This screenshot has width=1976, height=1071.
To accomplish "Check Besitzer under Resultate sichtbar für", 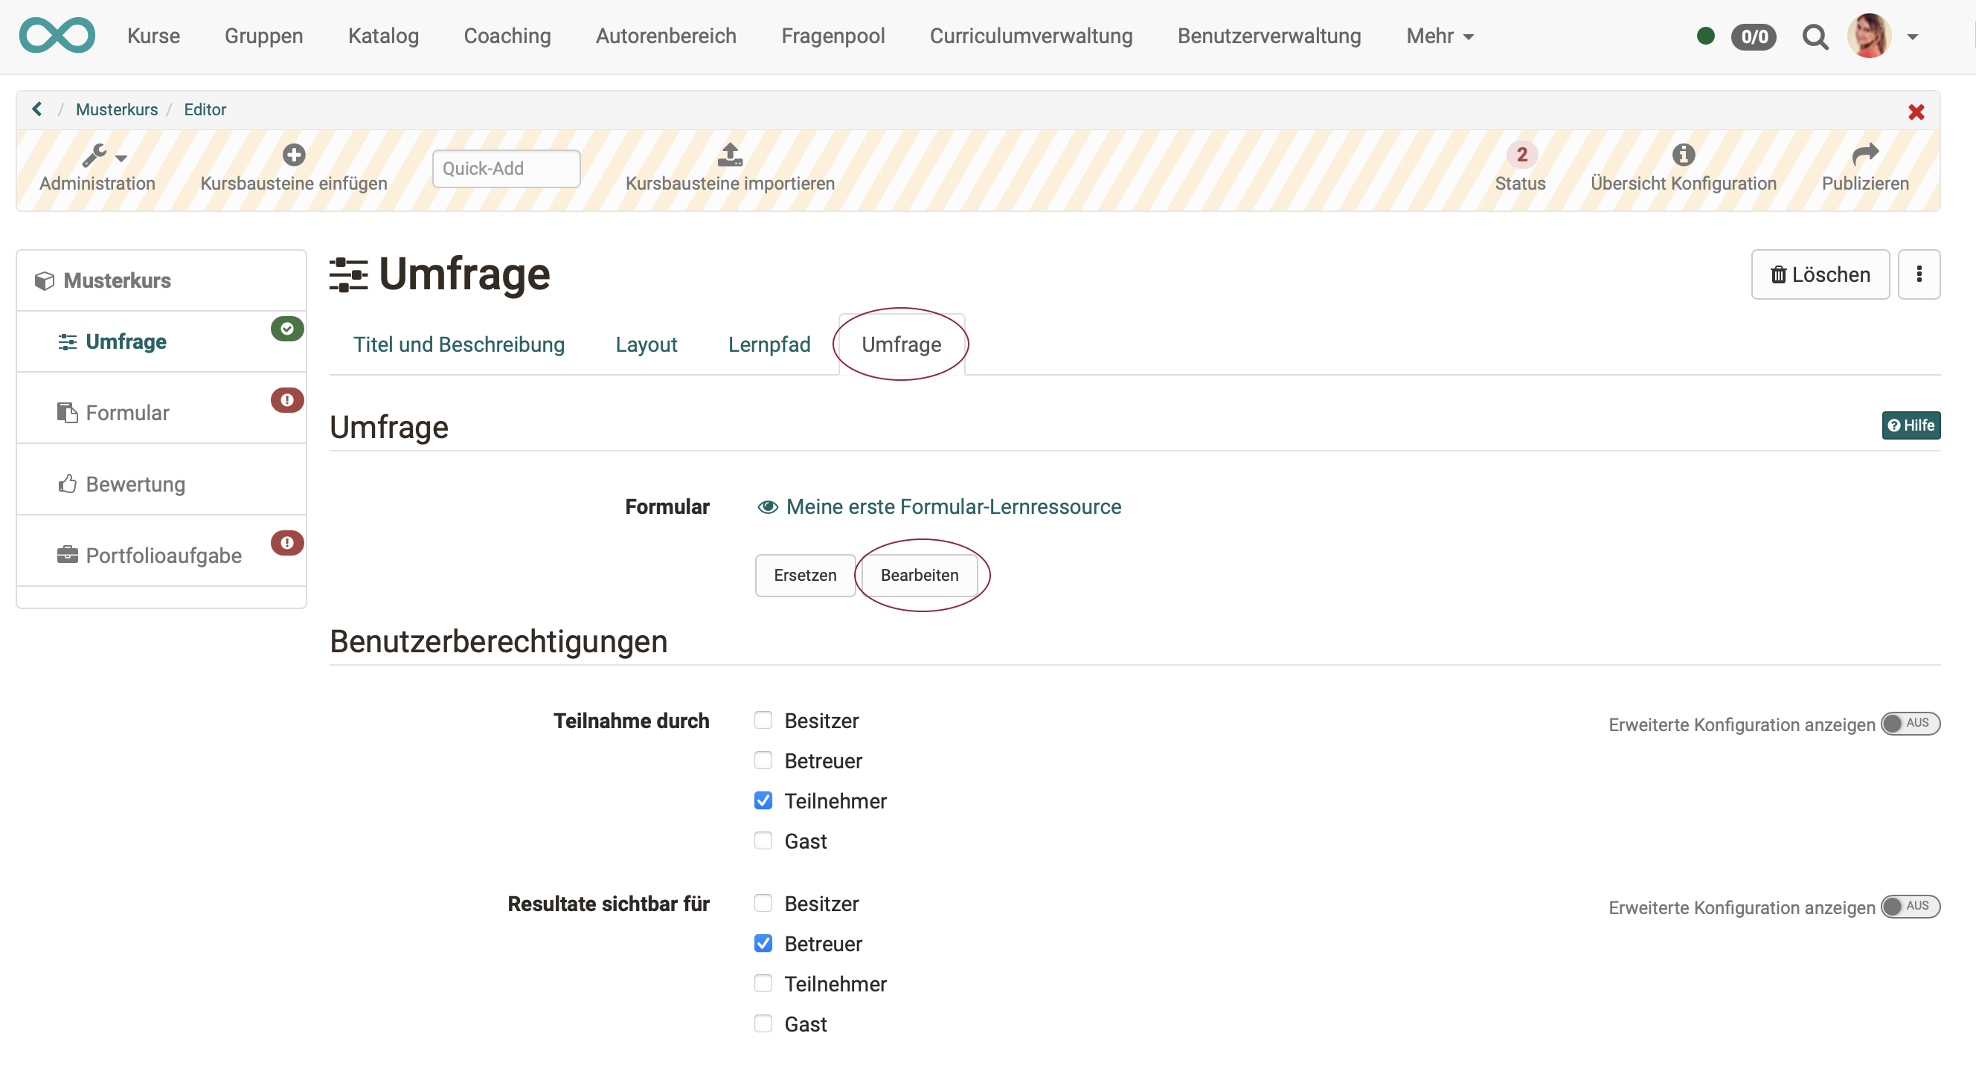I will tap(763, 903).
